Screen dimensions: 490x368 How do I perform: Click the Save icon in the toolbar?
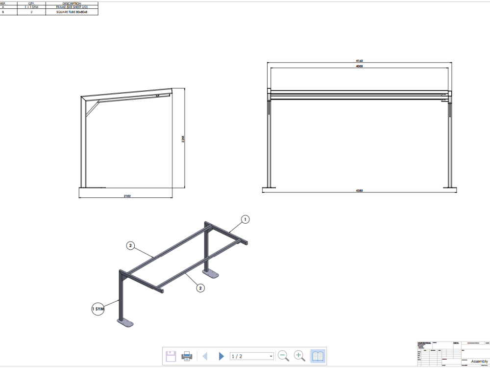pos(171,356)
